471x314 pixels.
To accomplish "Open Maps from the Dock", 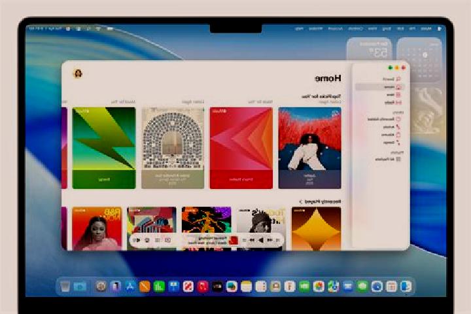I will point(333,286).
